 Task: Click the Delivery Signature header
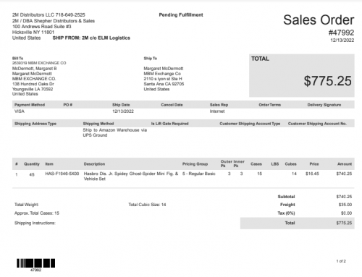[x=324, y=105]
